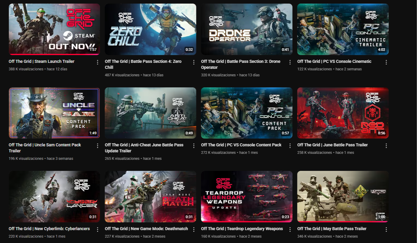This screenshot has width=417, height=243.
Task: Play the New Mode Deathmatch thumbnail
Action: [x=150, y=197]
